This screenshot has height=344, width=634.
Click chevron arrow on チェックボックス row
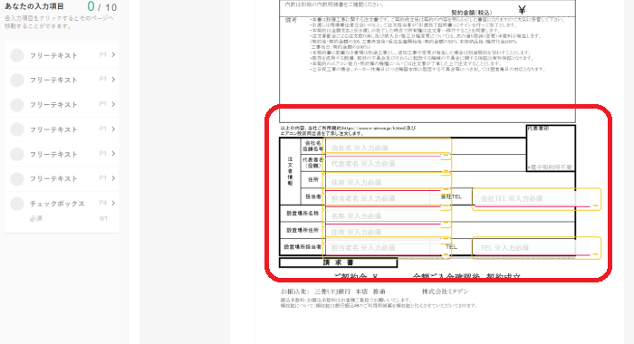pyautogui.click(x=113, y=203)
